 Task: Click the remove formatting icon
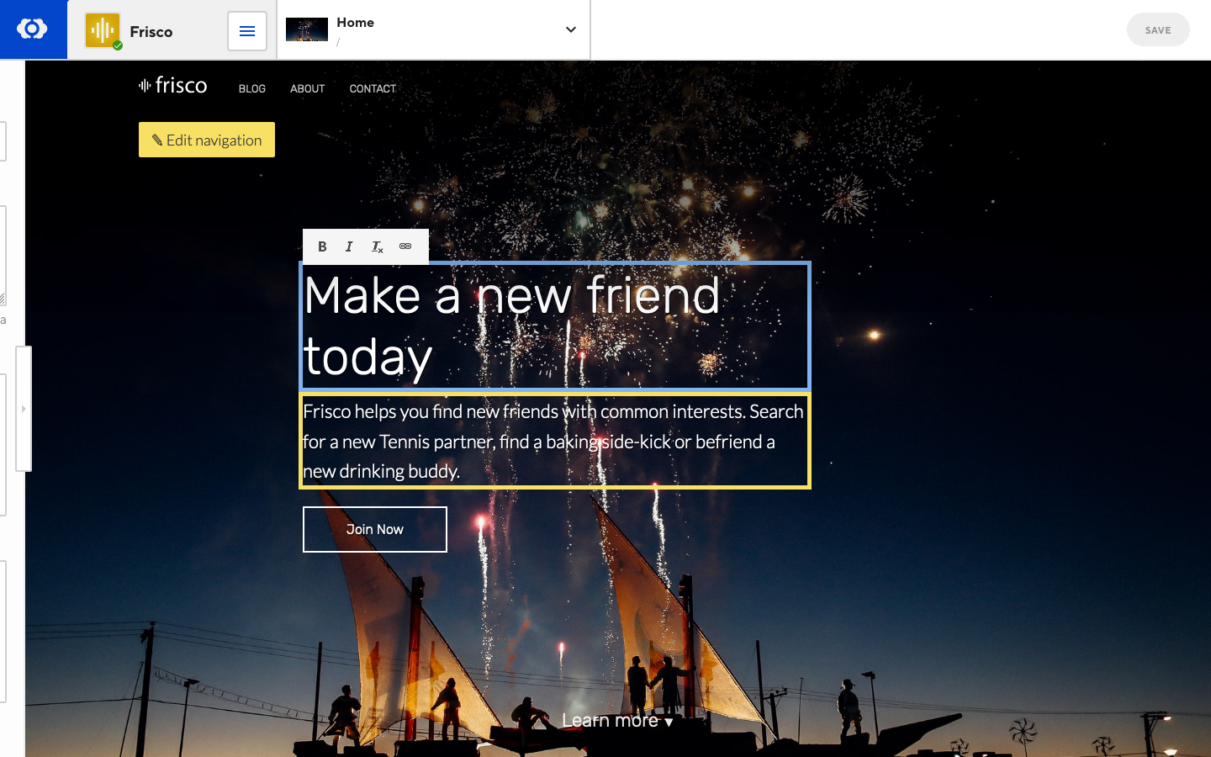[x=377, y=246]
